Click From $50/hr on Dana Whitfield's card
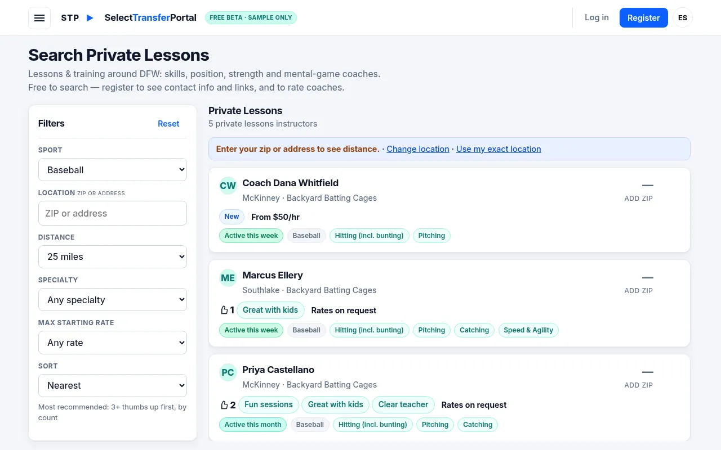This screenshot has width=721, height=450. [x=275, y=217]
